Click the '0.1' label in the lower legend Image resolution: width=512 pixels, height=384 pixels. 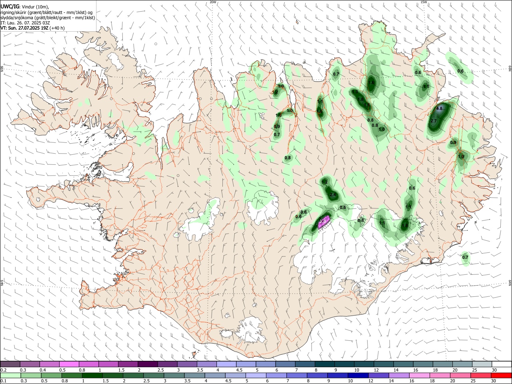4,381
